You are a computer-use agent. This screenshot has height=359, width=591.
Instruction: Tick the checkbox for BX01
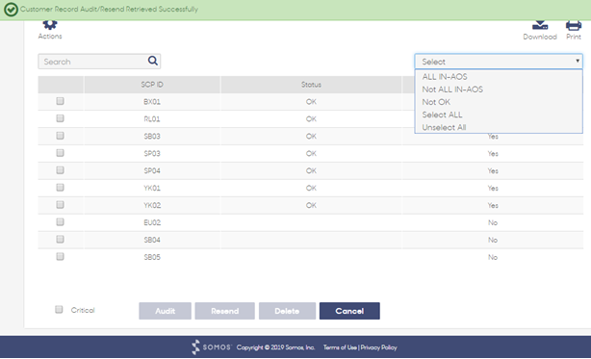60,101
